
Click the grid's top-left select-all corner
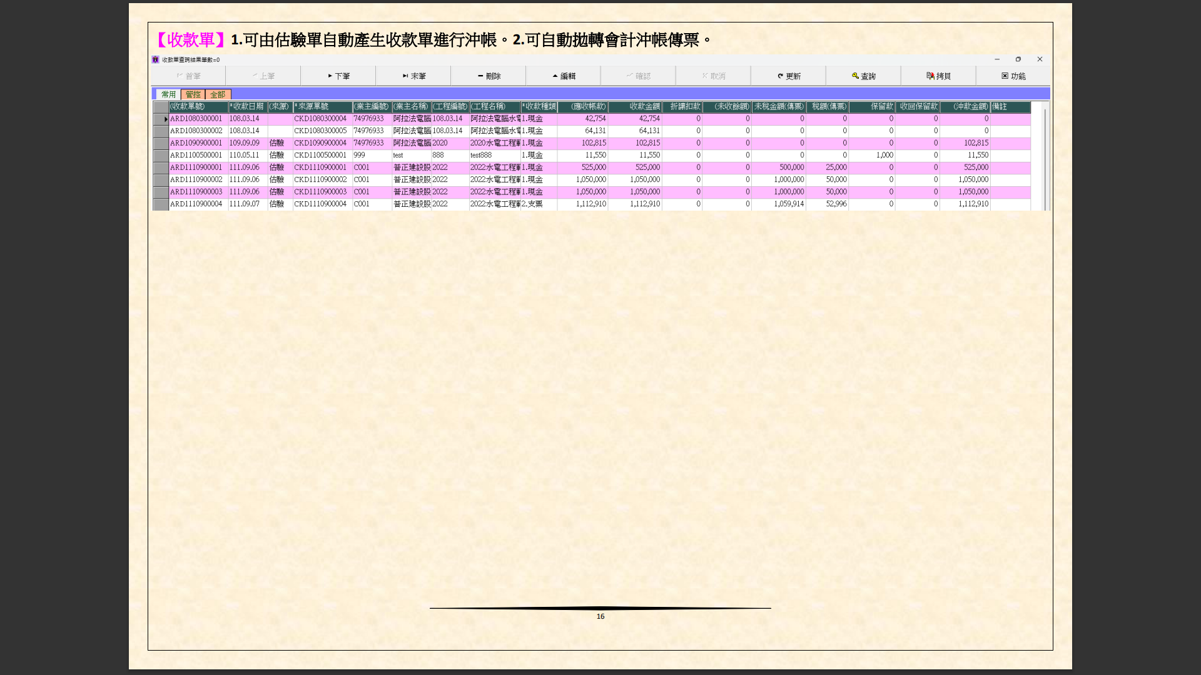pos(161,107)
